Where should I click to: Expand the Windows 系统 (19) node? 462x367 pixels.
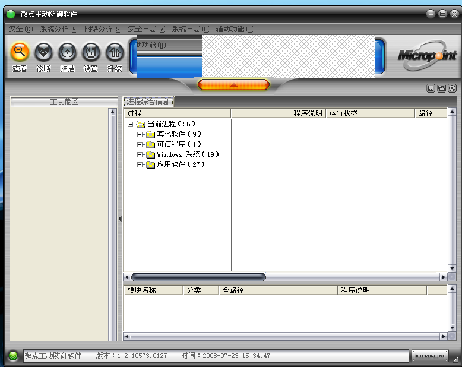point(140,154)
